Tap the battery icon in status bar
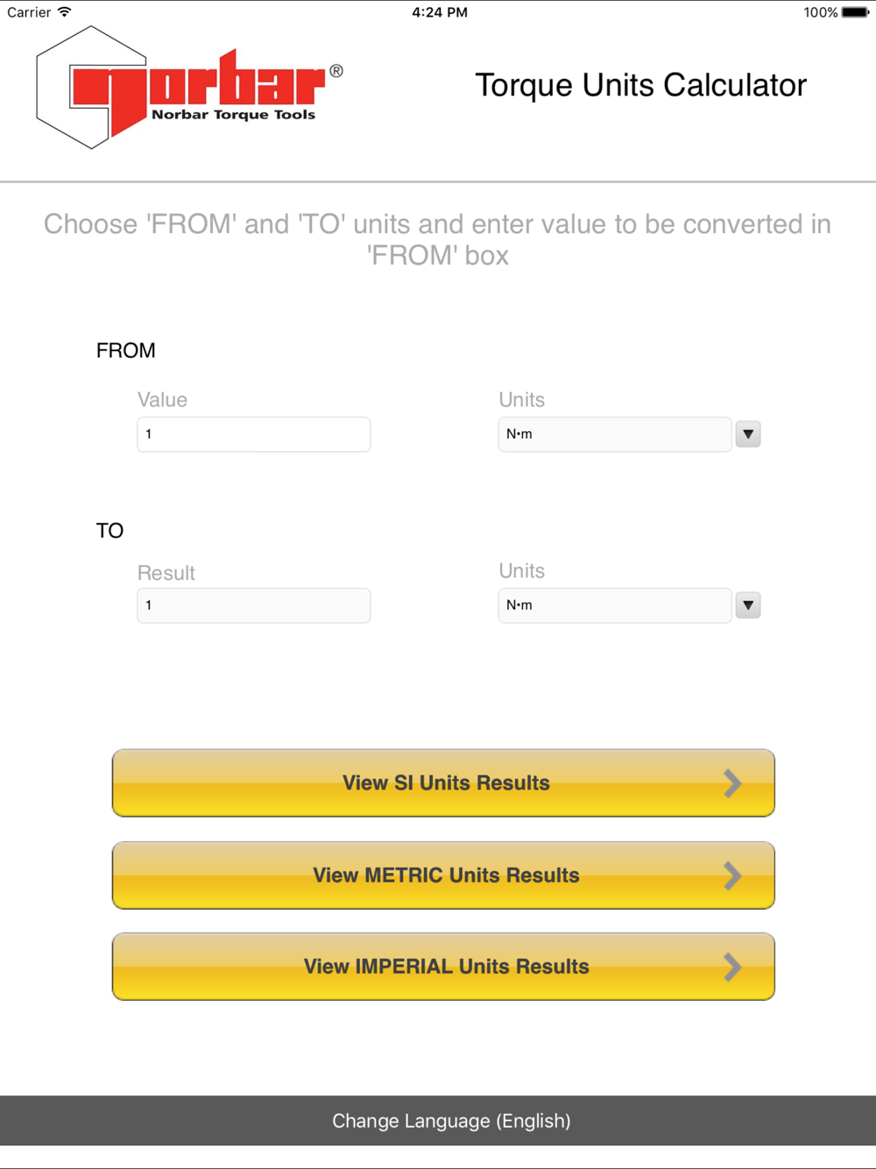The image size is (876, 1169). click(855, 12)
